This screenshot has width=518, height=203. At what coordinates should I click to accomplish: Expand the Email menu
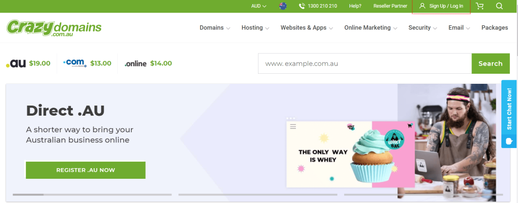[x=459, y=28]
